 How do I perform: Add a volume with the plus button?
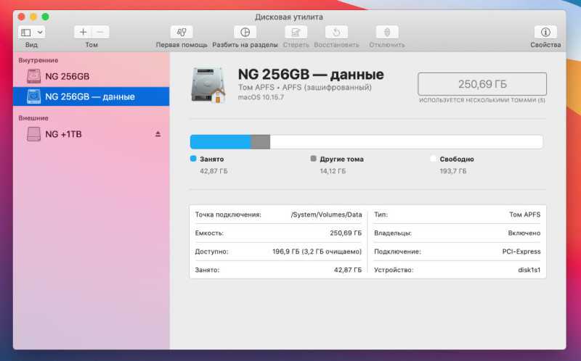(83, 32)
